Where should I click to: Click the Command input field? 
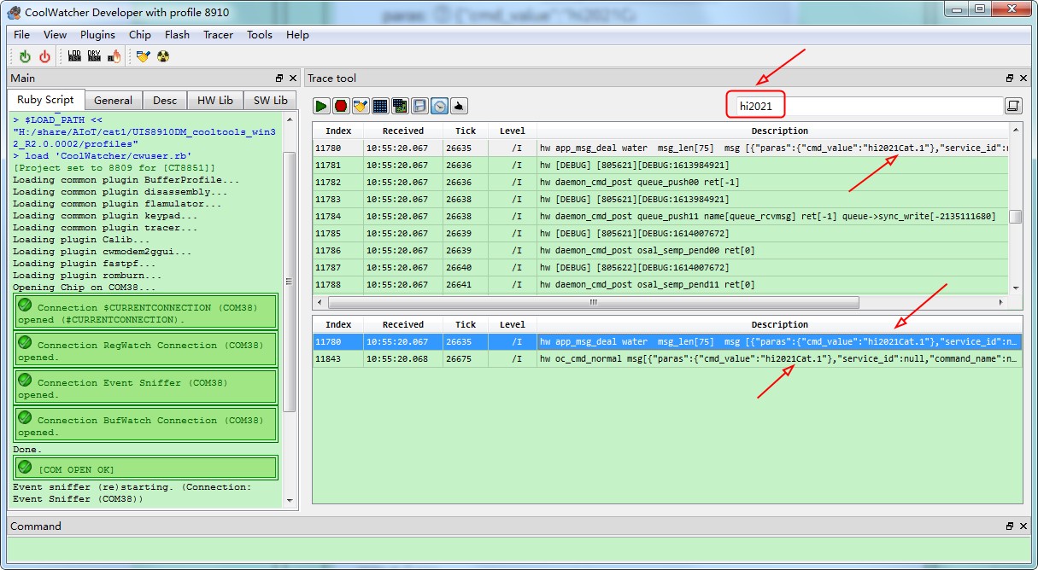(x=518, y=550)
